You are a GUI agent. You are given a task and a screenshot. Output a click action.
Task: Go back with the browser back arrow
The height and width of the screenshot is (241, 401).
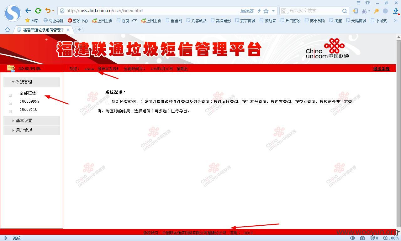(x=28, y=11)
